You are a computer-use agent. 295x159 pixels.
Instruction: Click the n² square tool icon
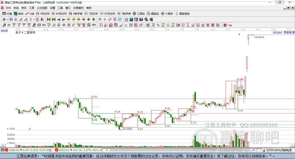49,25
